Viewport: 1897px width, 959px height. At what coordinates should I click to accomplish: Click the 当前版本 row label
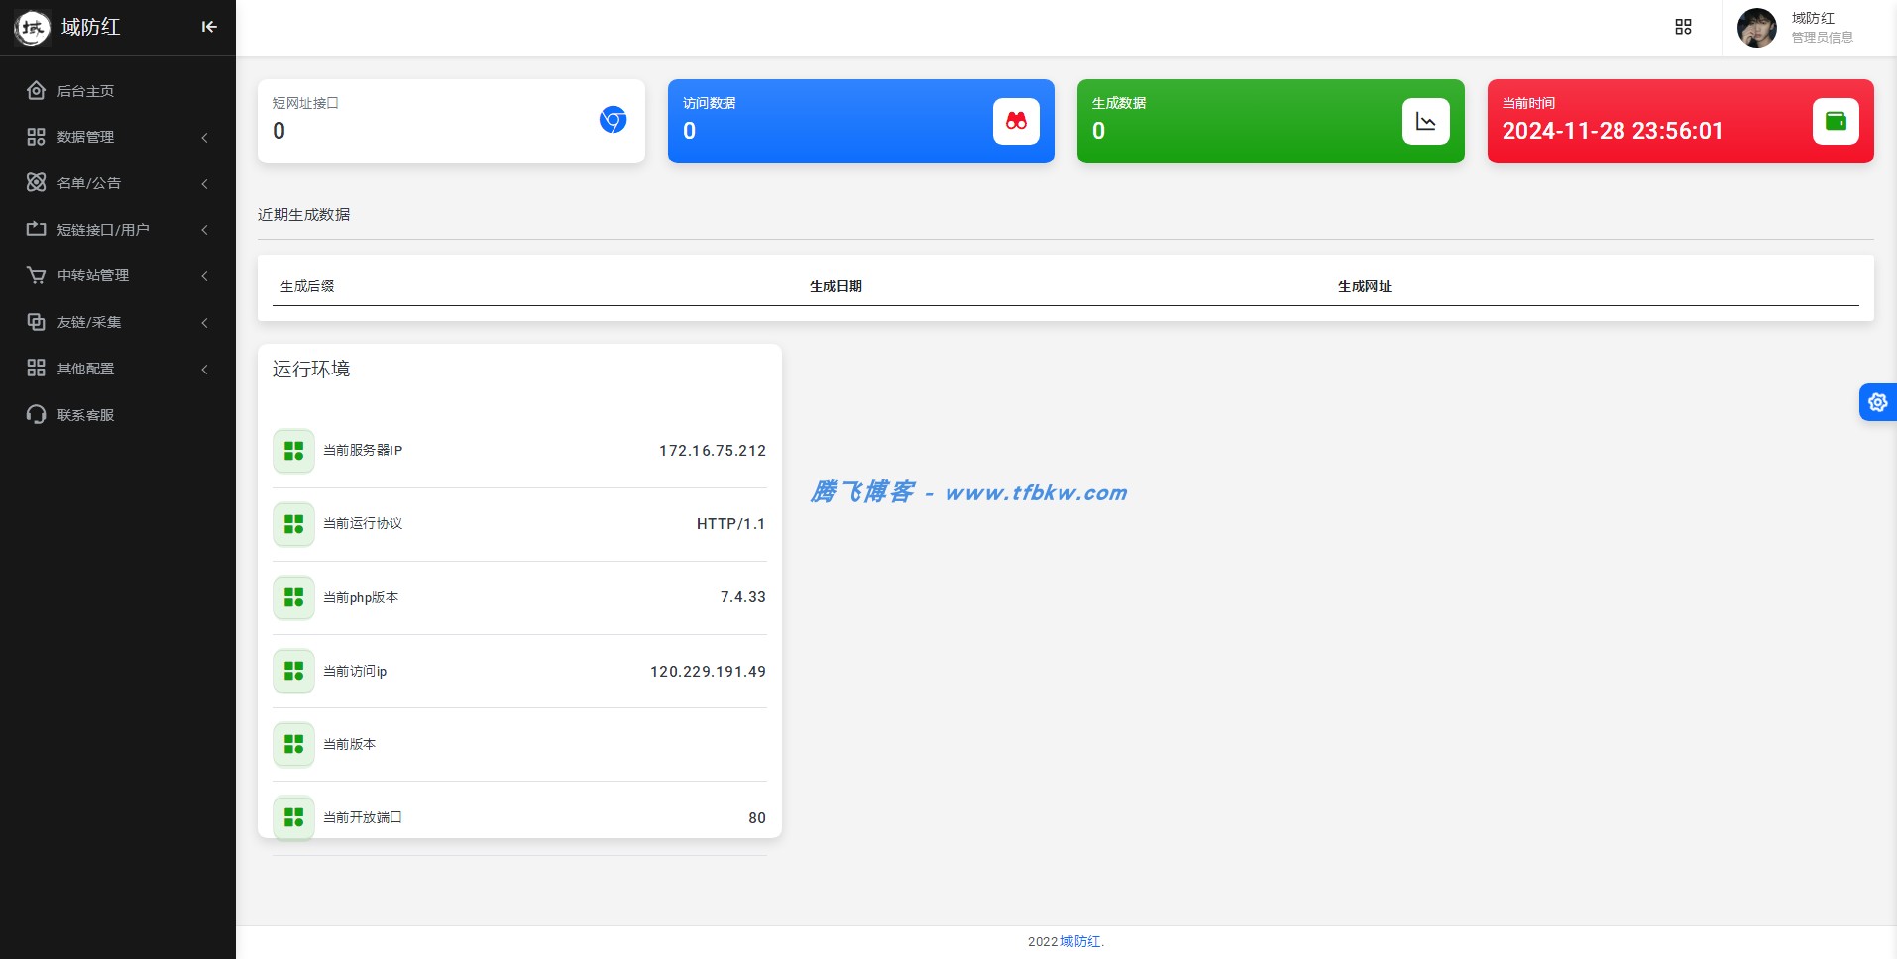tap(349, 744)
